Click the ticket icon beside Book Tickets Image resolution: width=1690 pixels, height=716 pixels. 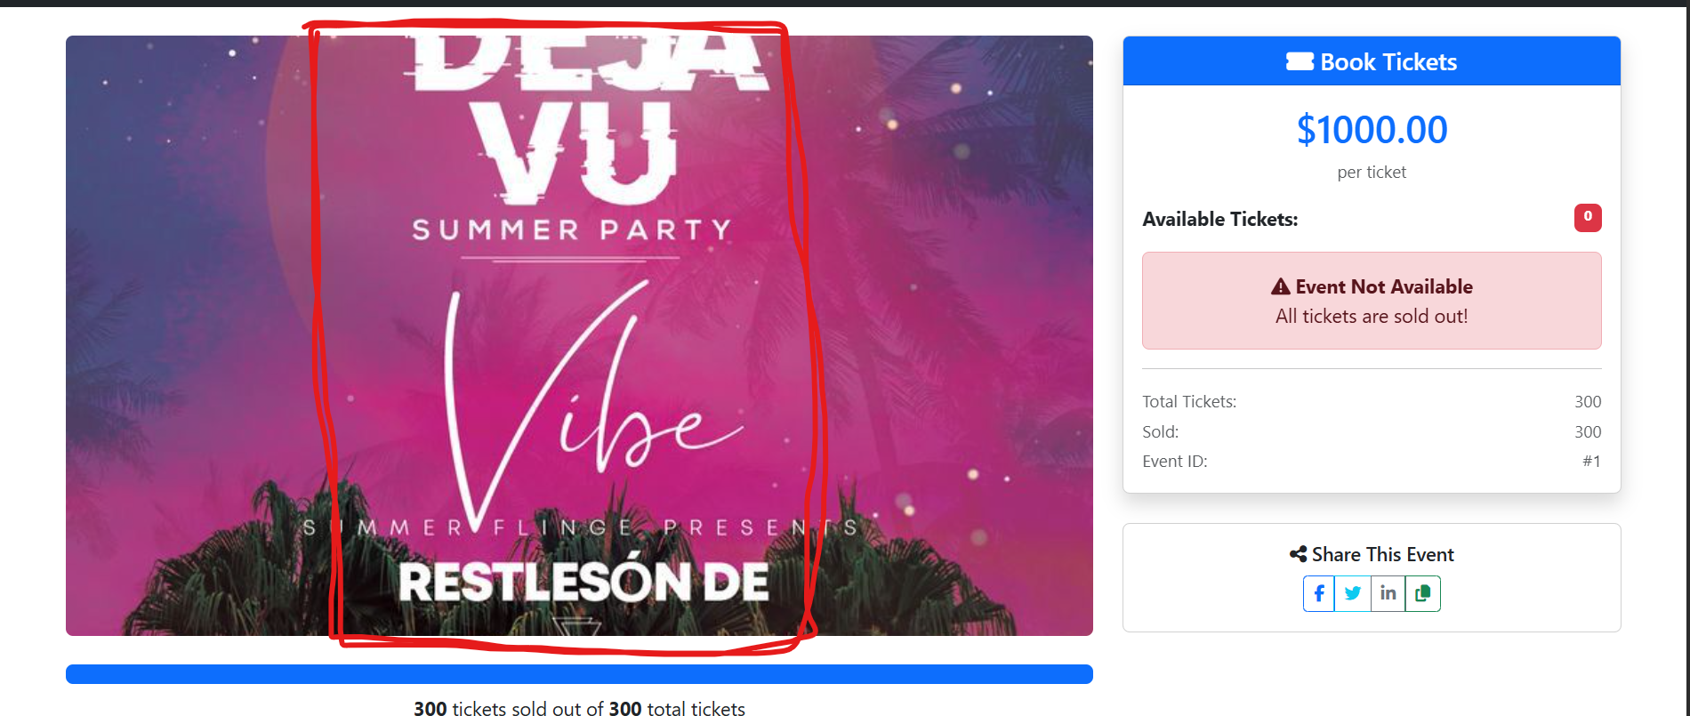1300,61
